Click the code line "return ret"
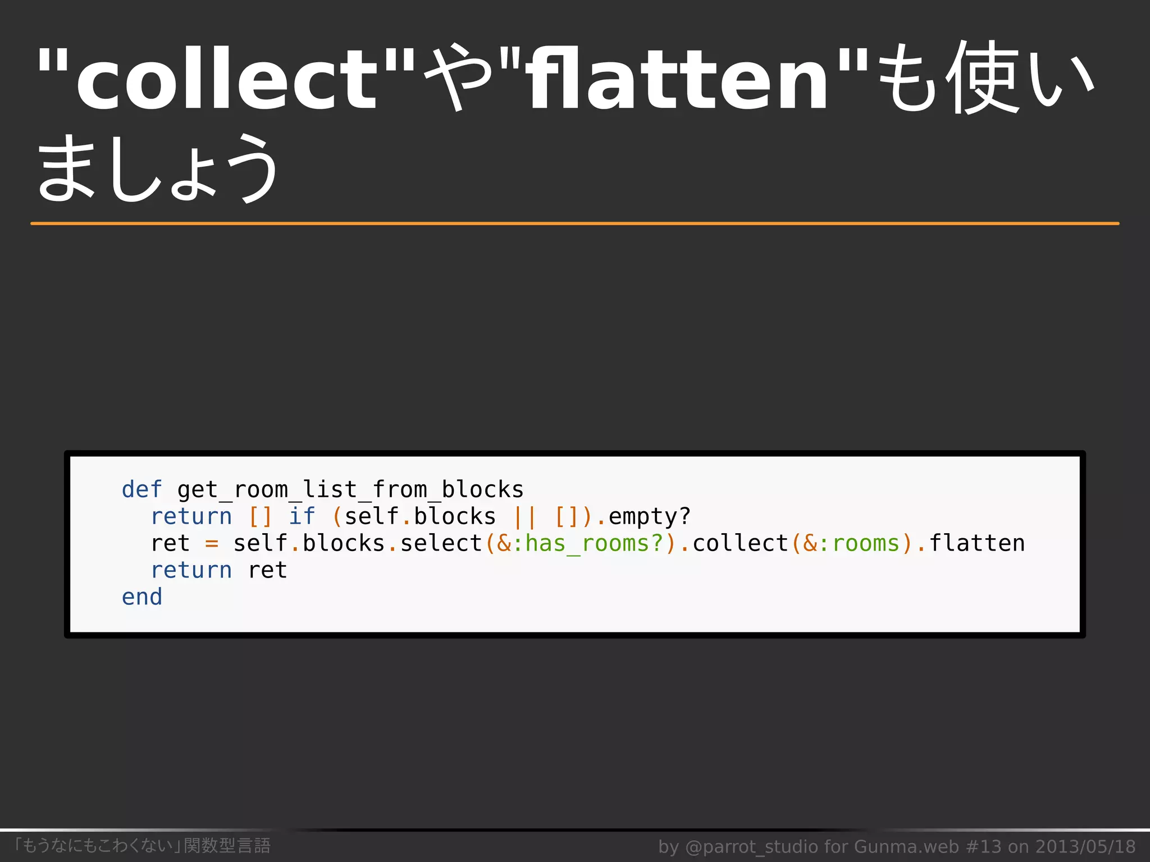 click(219, 570)
